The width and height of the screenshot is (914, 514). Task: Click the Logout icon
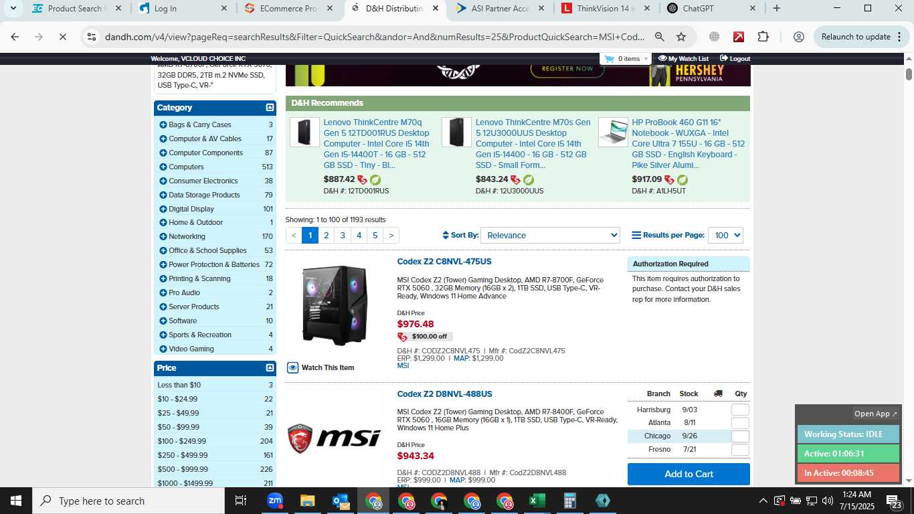(723, 59)
